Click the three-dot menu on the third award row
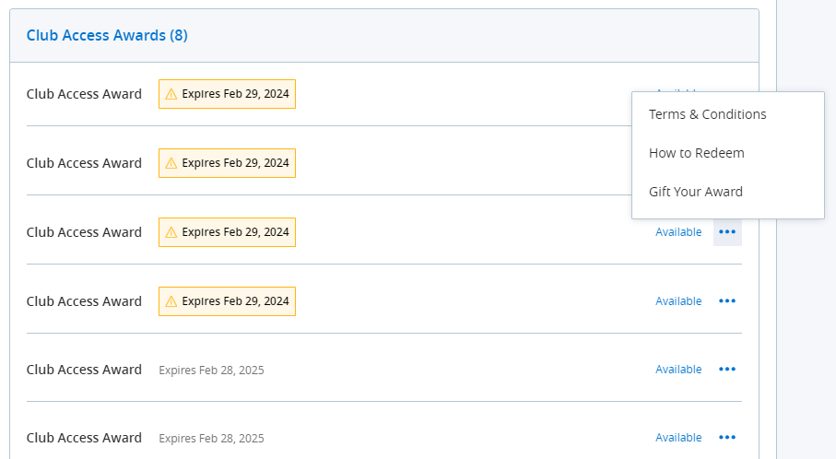Image resolution: width=836 pixels, height=459 pixels. 727,232
